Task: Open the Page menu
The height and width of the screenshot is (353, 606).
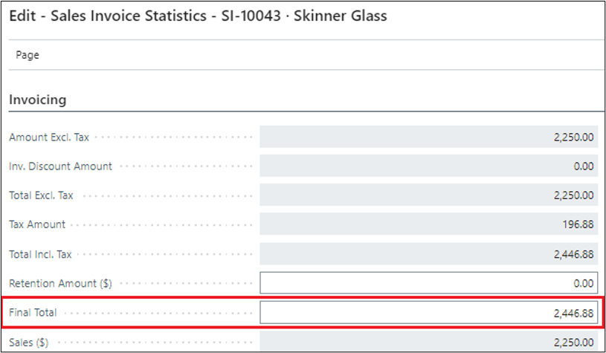Action: point(28,55)
